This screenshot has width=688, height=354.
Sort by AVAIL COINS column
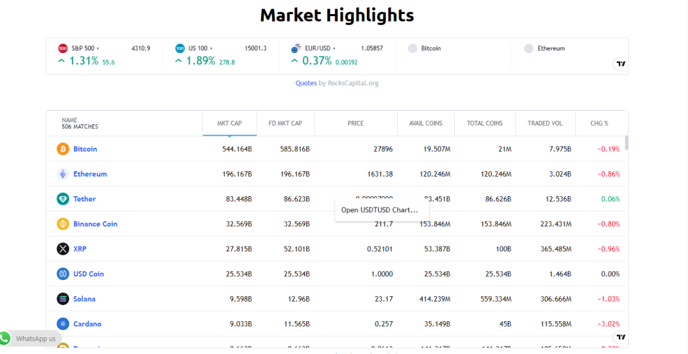coord(425,124)
